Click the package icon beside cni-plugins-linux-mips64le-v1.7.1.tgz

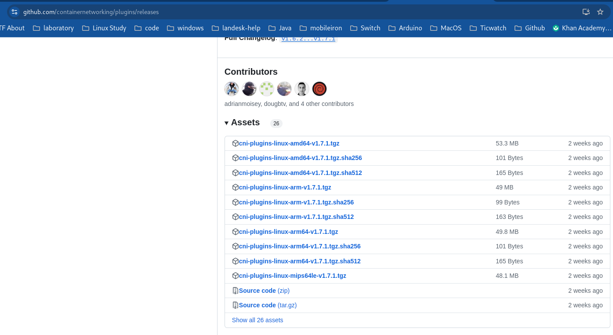235,276
